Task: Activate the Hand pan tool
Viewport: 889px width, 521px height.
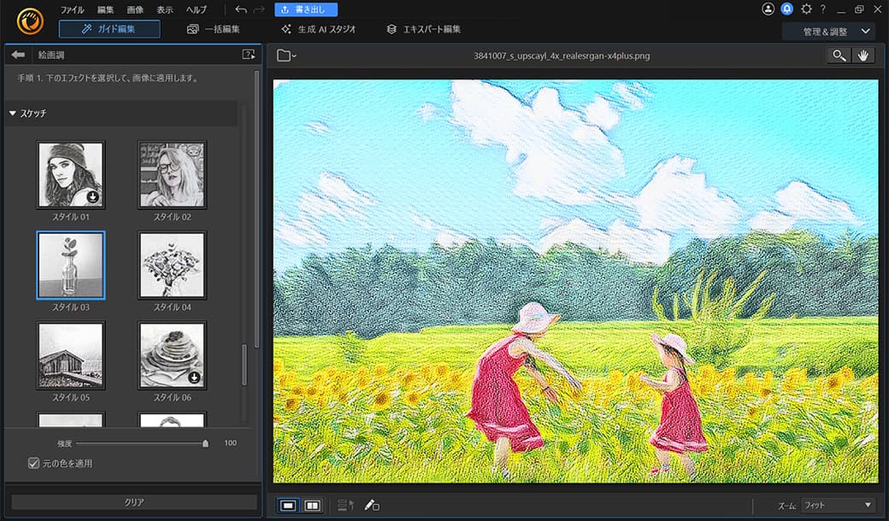Action: (865, 55)
